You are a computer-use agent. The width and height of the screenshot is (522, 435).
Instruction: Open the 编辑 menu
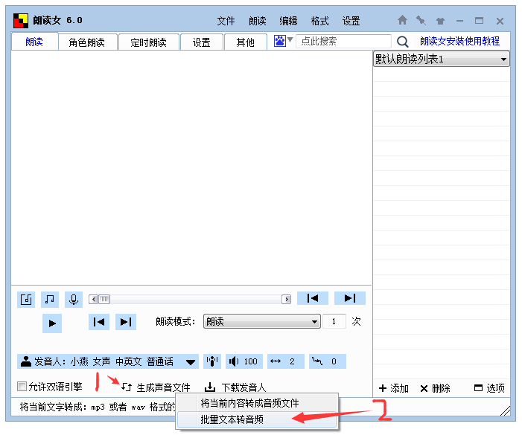[288, 22]
